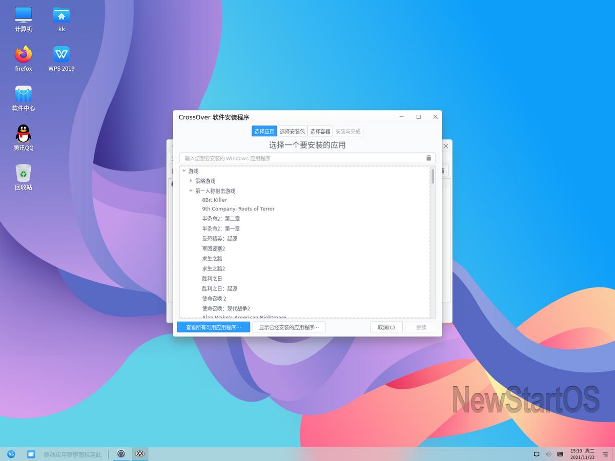Open 软件中心 desktop icon
615x461 pixels.
[x=24, y=98]
